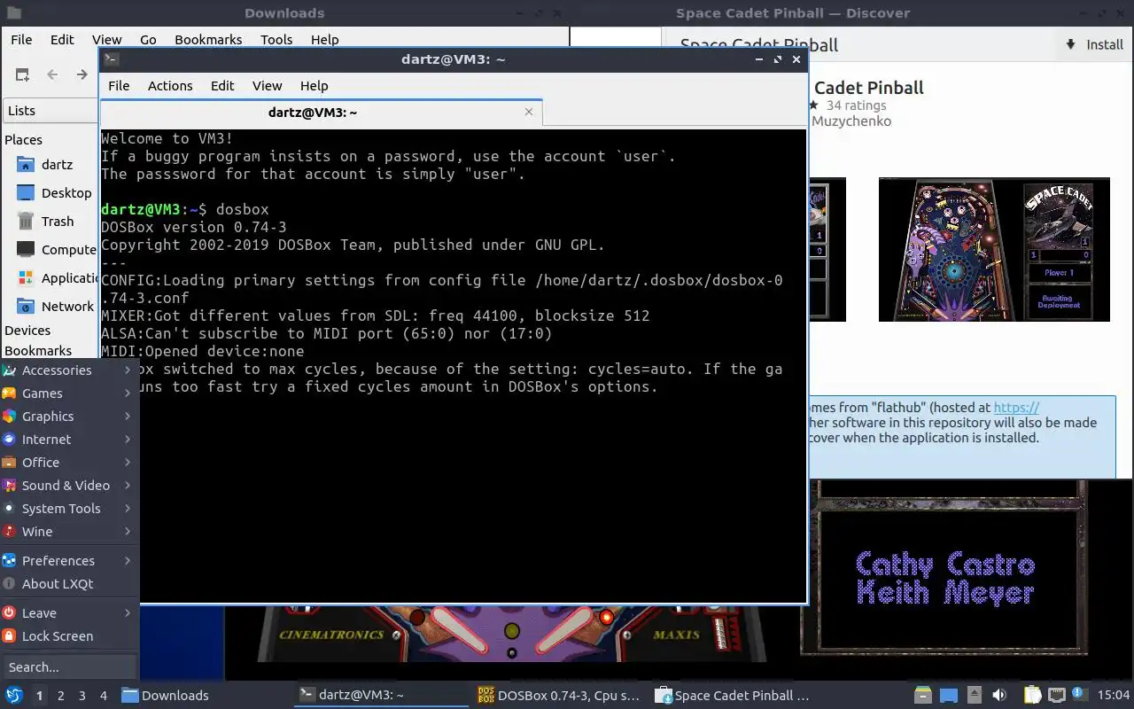Activate dartz@VM3 terminal from taskbar
Screen dimensions: 1134x709
[x=381, y=696]
